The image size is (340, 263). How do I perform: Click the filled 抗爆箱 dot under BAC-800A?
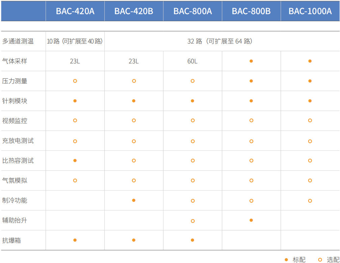click(x=192, y=240)
